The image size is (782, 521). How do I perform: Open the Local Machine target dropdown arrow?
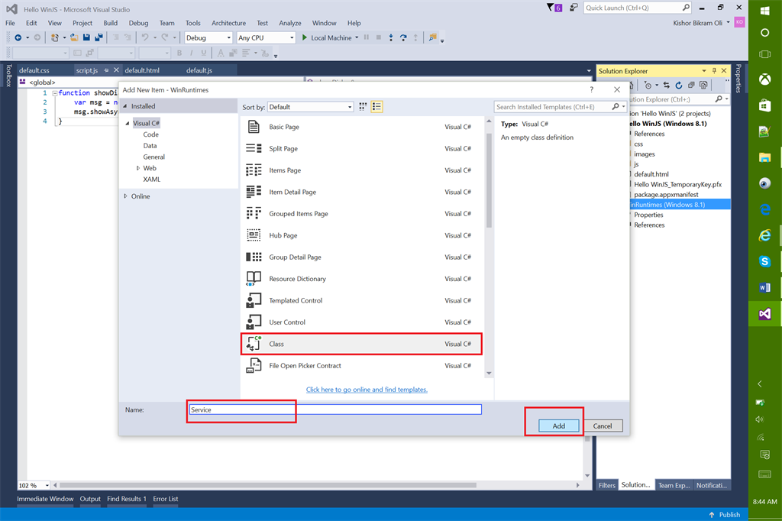(x=357, y=38)
